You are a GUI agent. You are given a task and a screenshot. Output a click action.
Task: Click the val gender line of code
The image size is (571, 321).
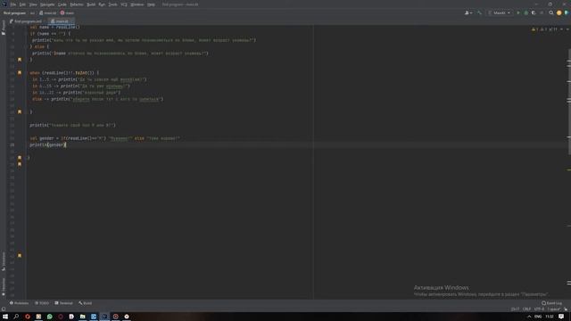coord(105,138)
